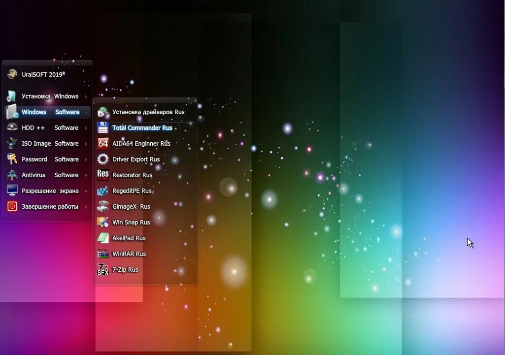Click the Win Snap icon
Screen dimensions: 505x355
(x=103, y=222)
